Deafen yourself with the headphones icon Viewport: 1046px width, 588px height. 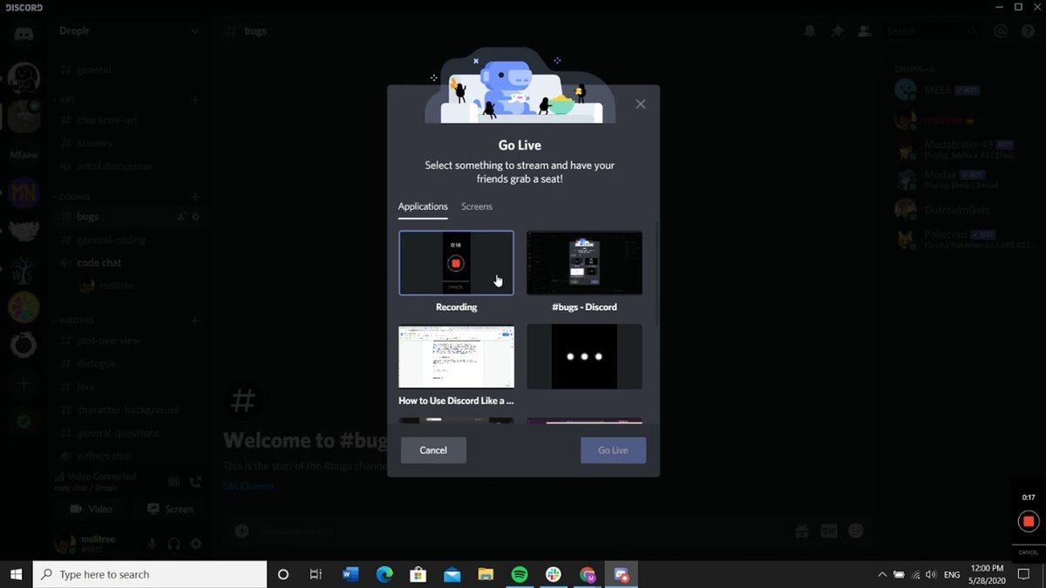pyautogui.click(x=173, y=544)
